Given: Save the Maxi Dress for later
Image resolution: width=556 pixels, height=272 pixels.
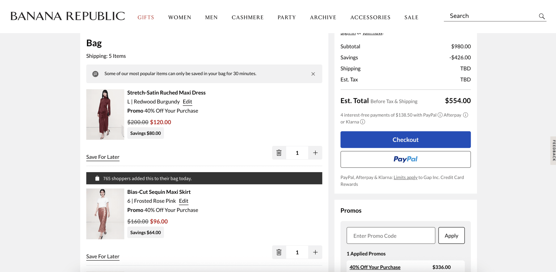Looking at the screenshot, I should point(103,157).
